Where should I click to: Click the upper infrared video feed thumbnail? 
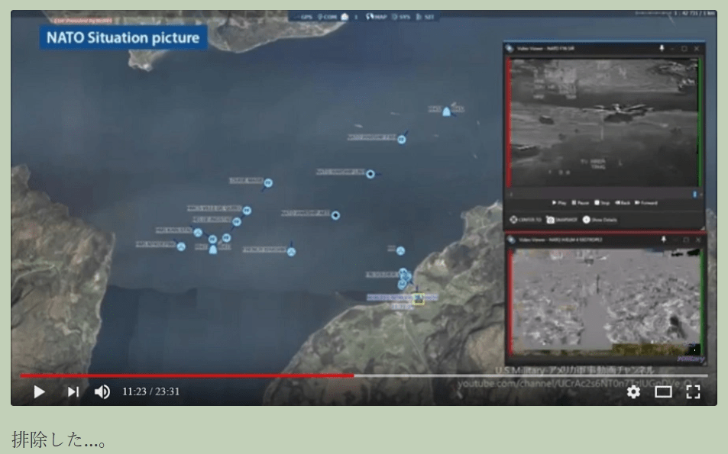pos(604,122)
